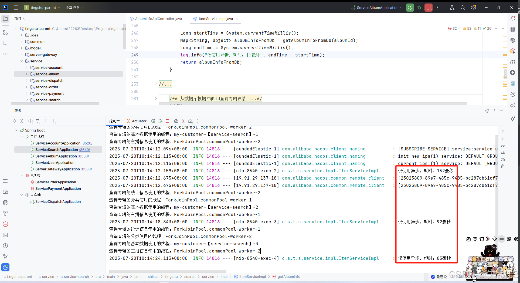Expand all services in the tree
Image resolution: width=520 pixels, height=283 pixels.
pyautogui.click(x=15, y=121)
